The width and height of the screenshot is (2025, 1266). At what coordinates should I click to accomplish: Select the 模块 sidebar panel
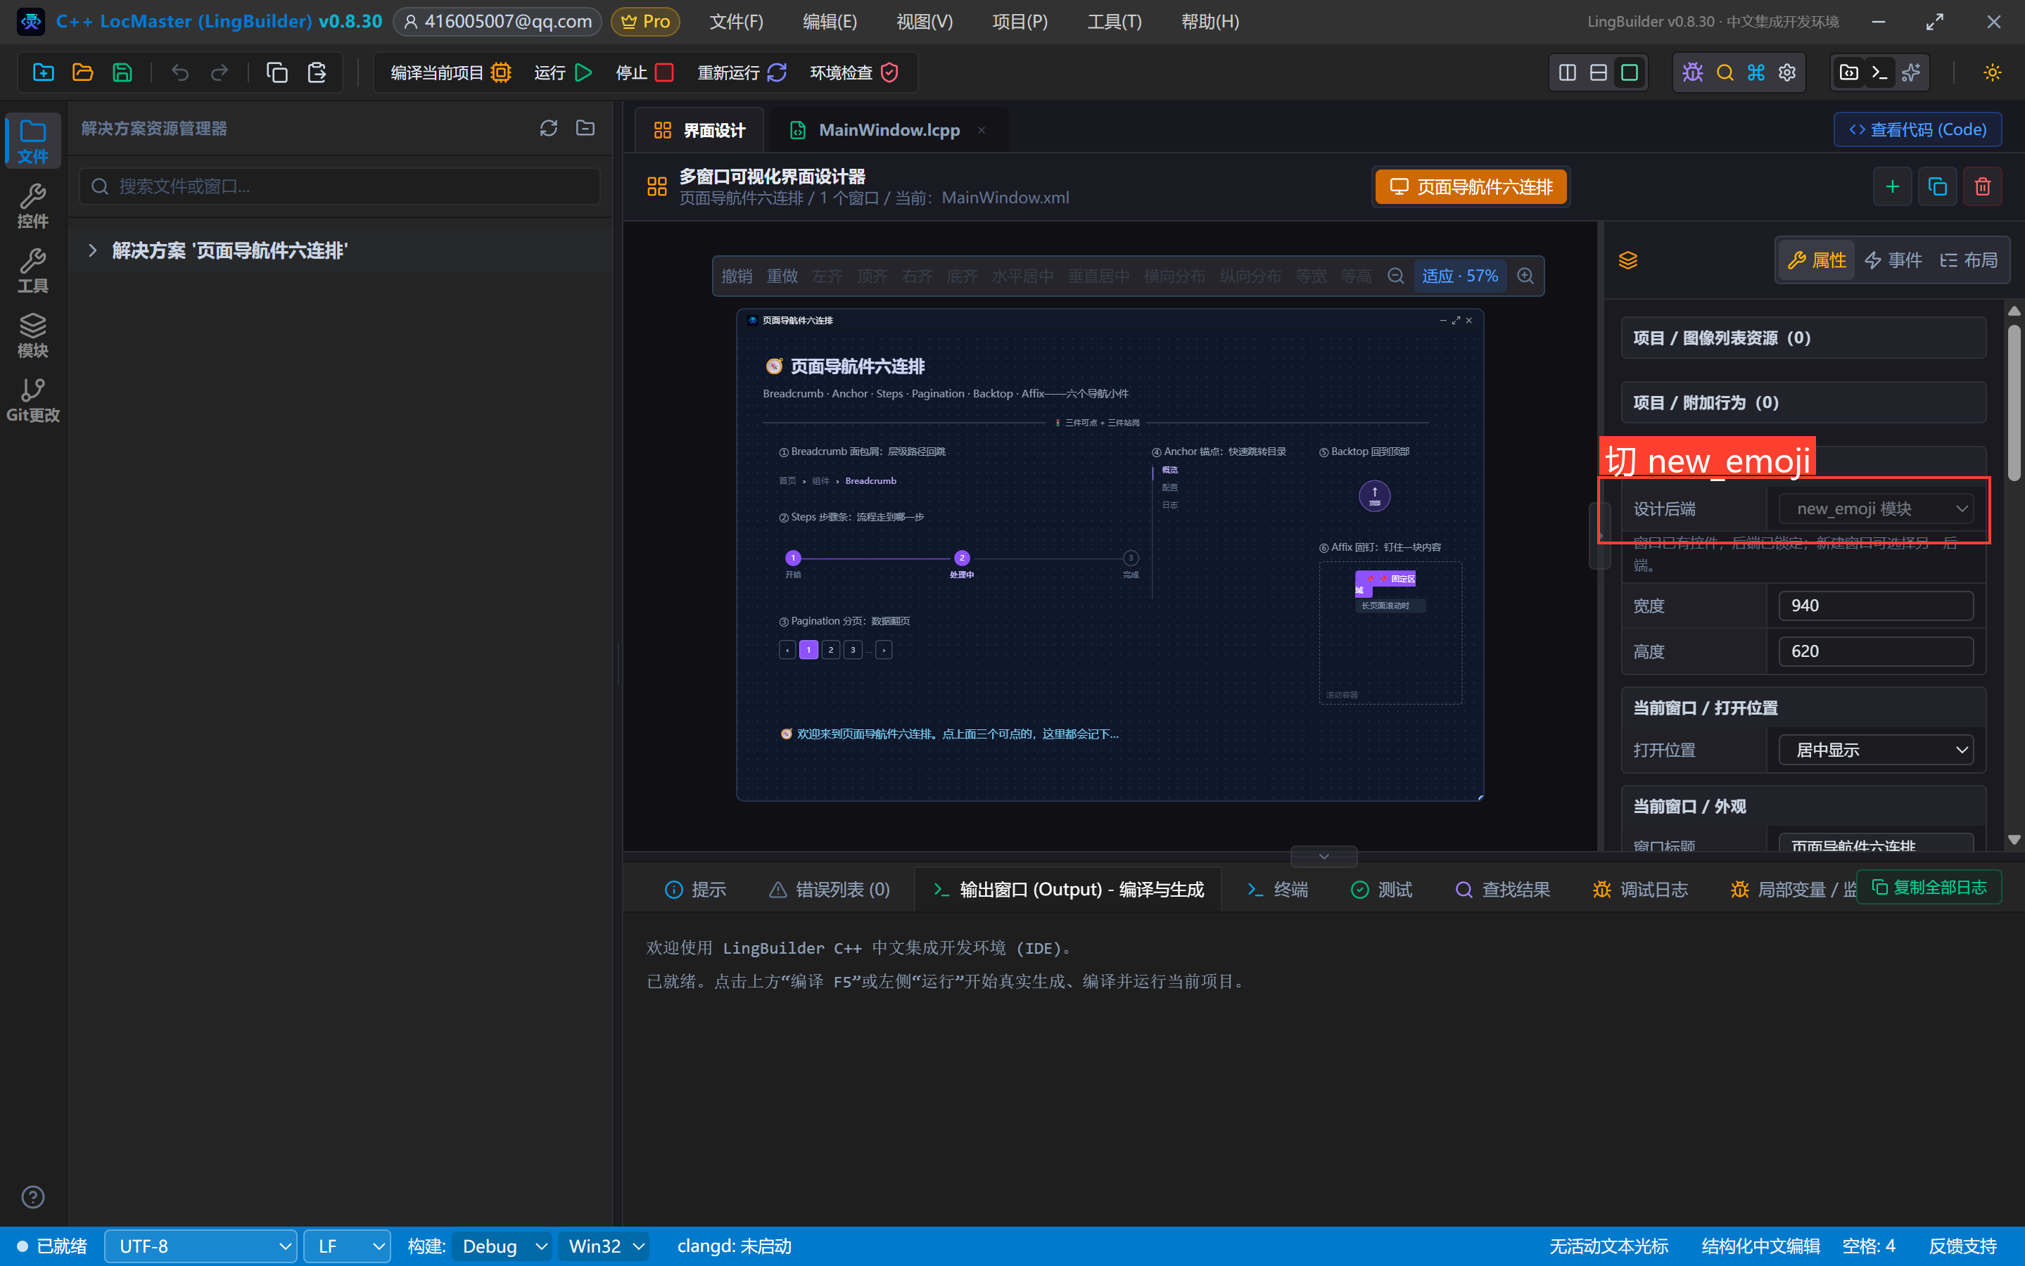[x=32, y=335]
